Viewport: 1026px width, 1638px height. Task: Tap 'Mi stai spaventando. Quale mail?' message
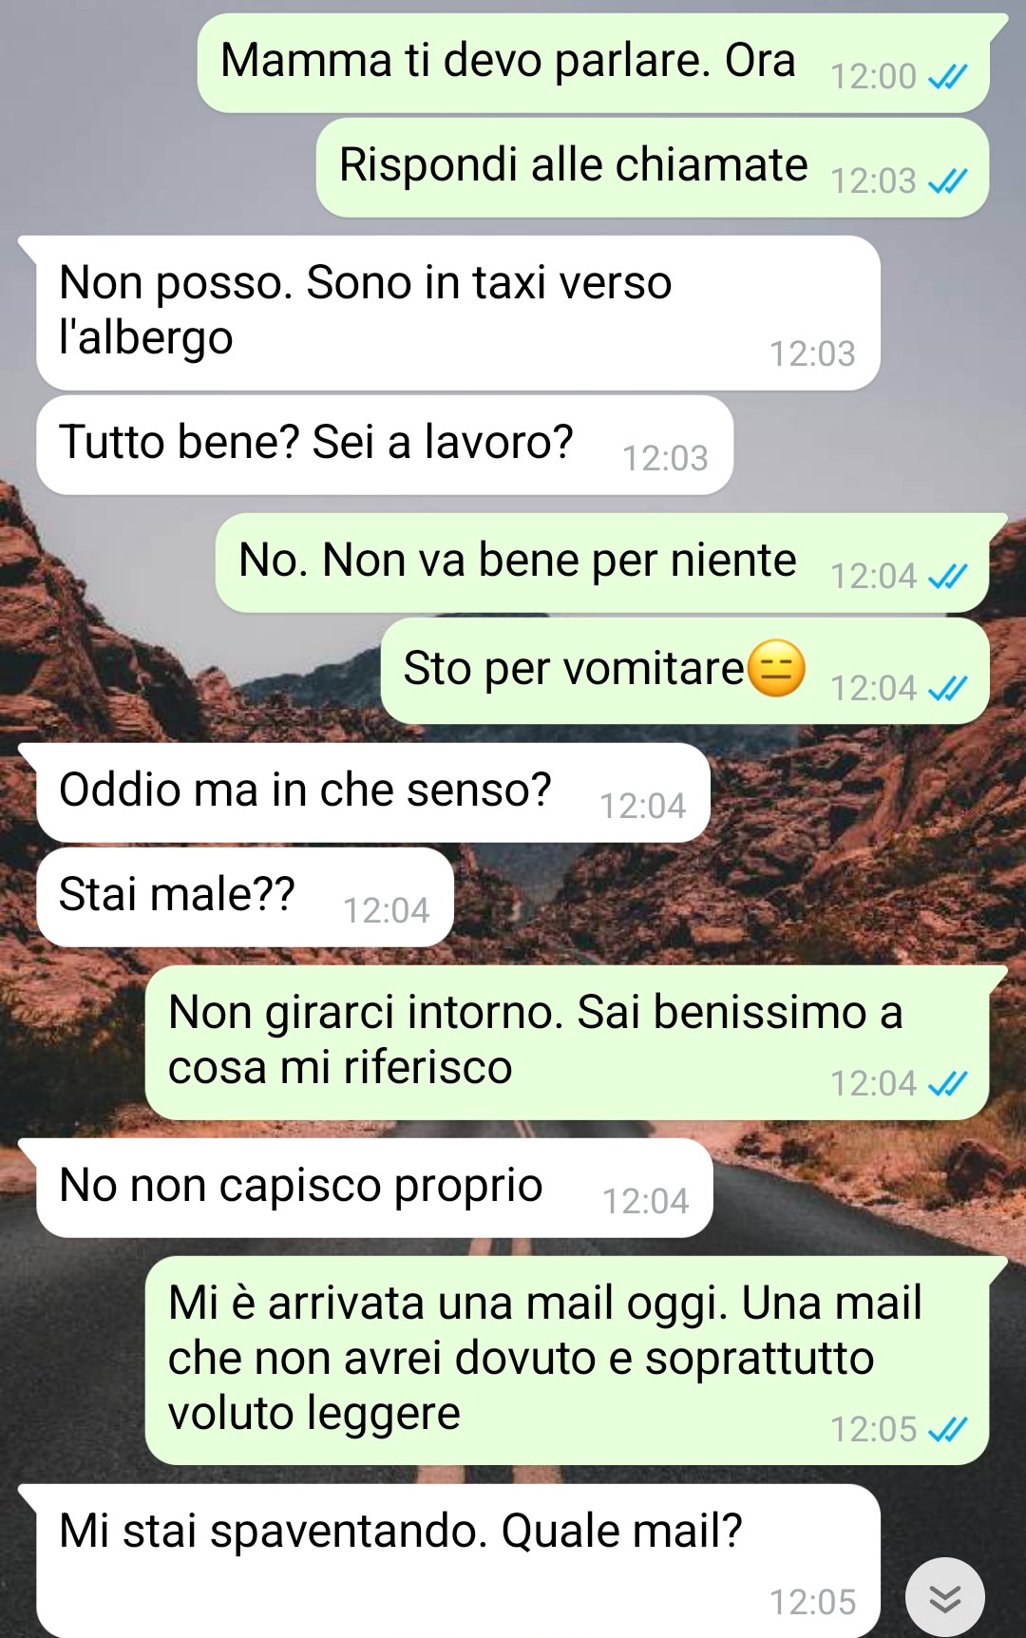click(458, 1561)
